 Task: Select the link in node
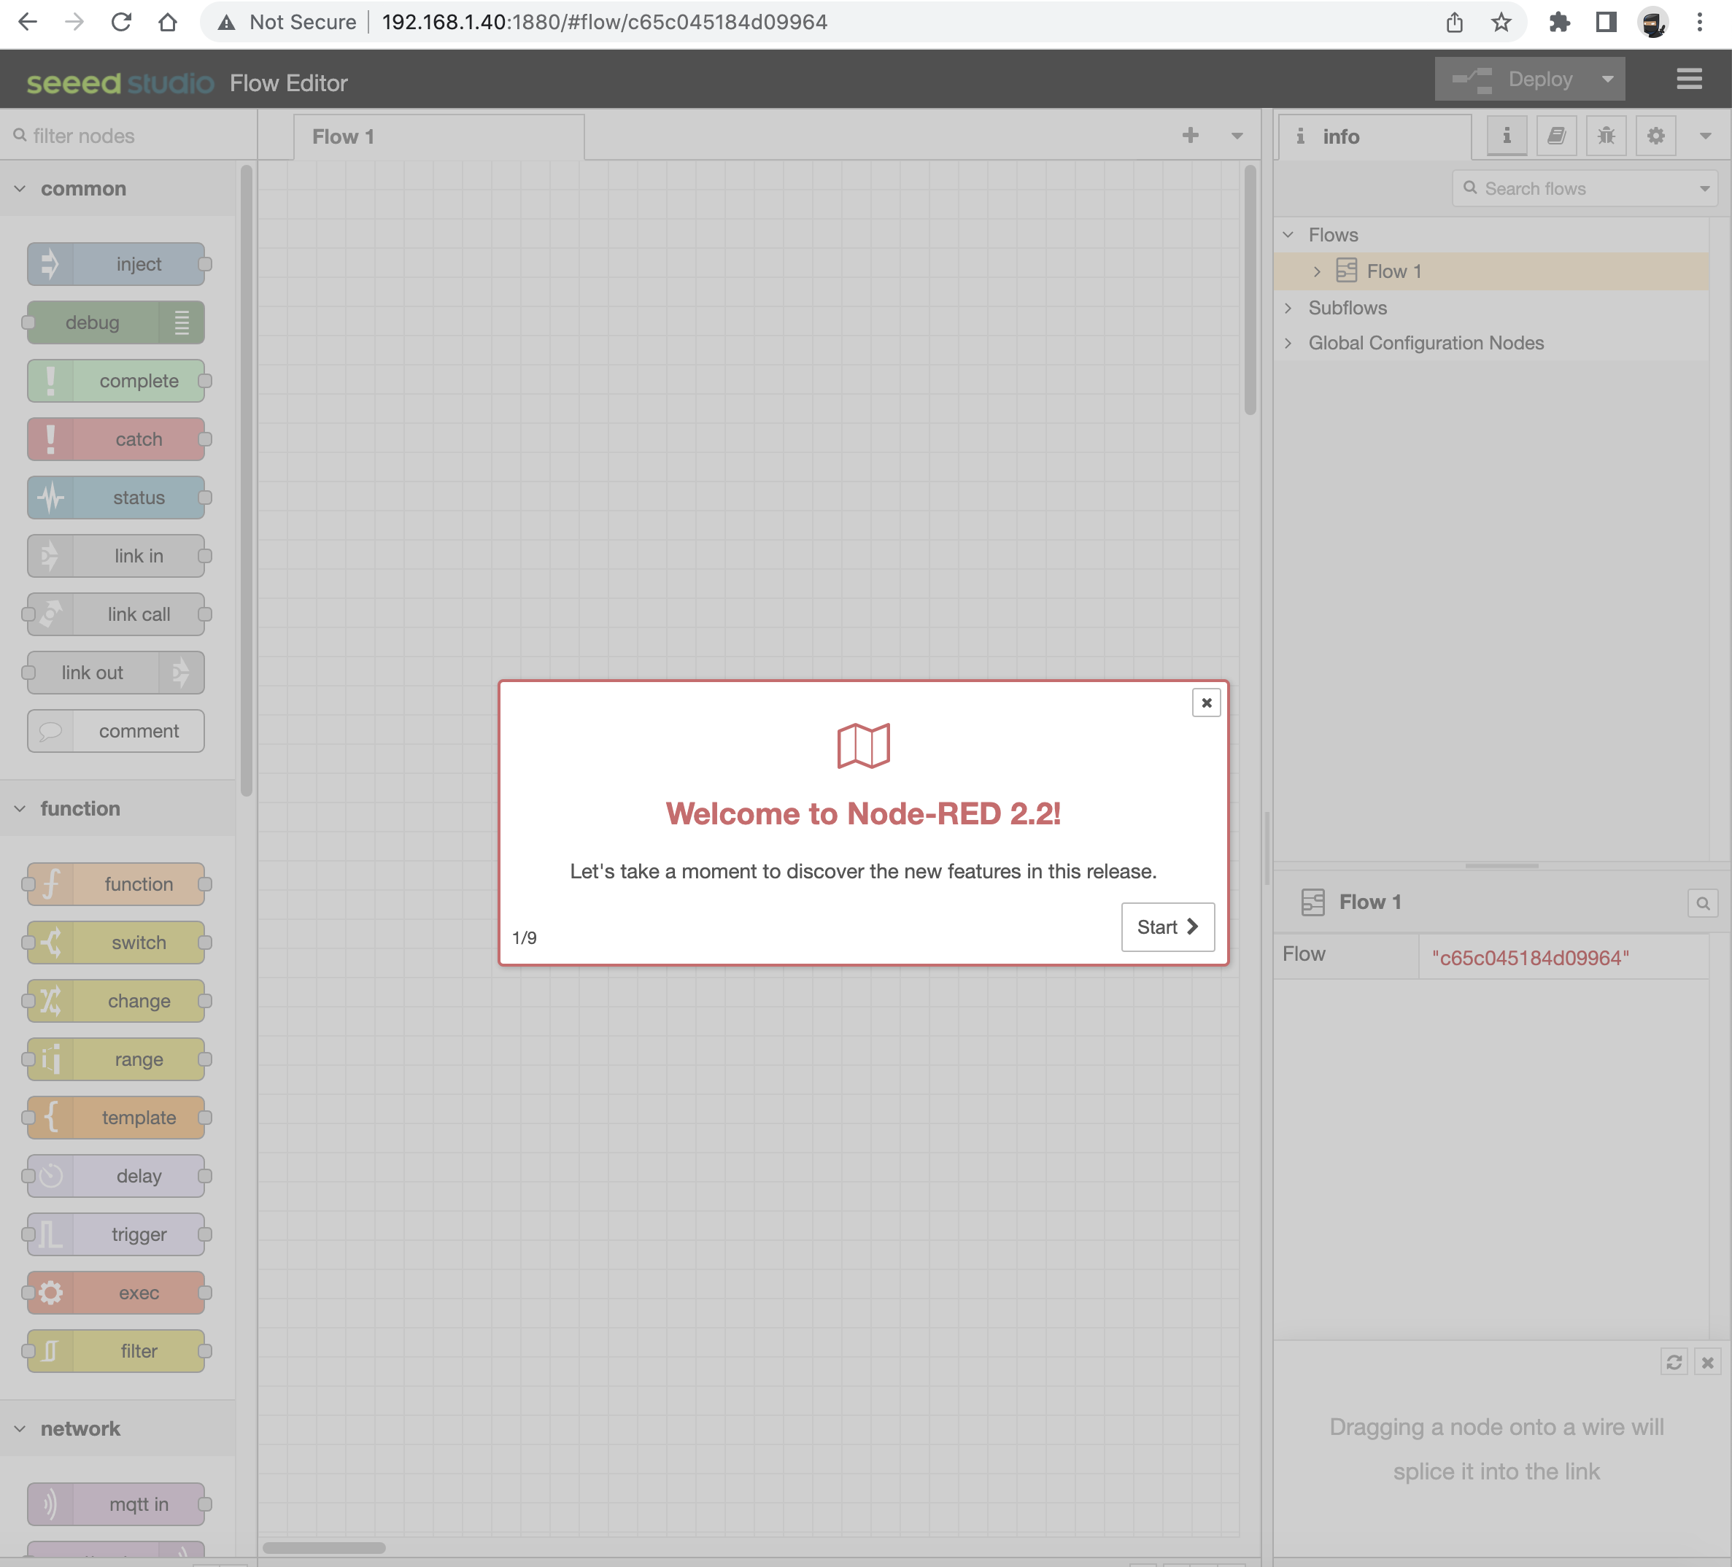tap(116, 556)
